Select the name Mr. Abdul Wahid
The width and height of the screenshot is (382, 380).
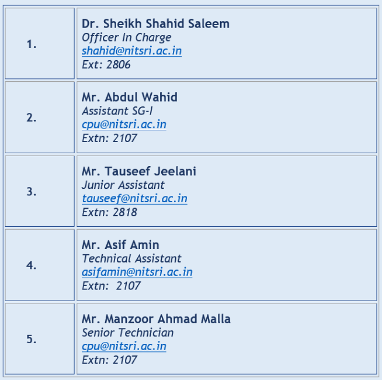(129, 98)
